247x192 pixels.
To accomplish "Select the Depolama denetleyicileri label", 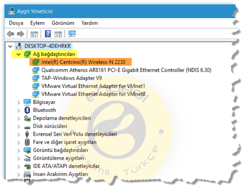I will tap(62, 118).
